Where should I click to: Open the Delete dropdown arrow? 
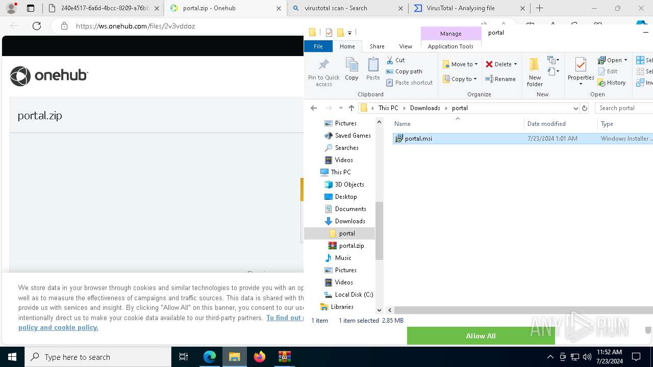[515, 64]
